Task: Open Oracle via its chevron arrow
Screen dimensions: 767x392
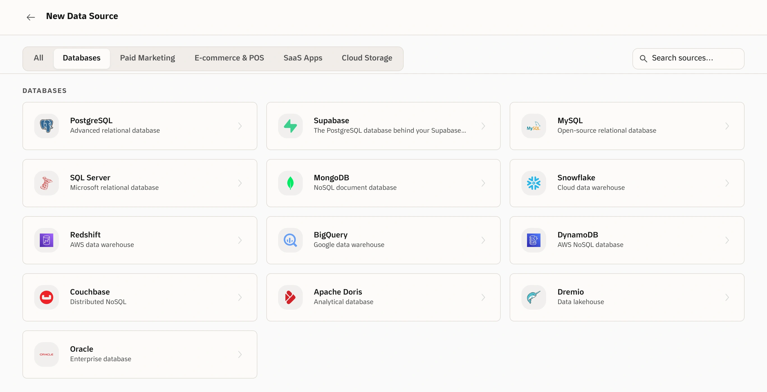Action: coord(240,354)
